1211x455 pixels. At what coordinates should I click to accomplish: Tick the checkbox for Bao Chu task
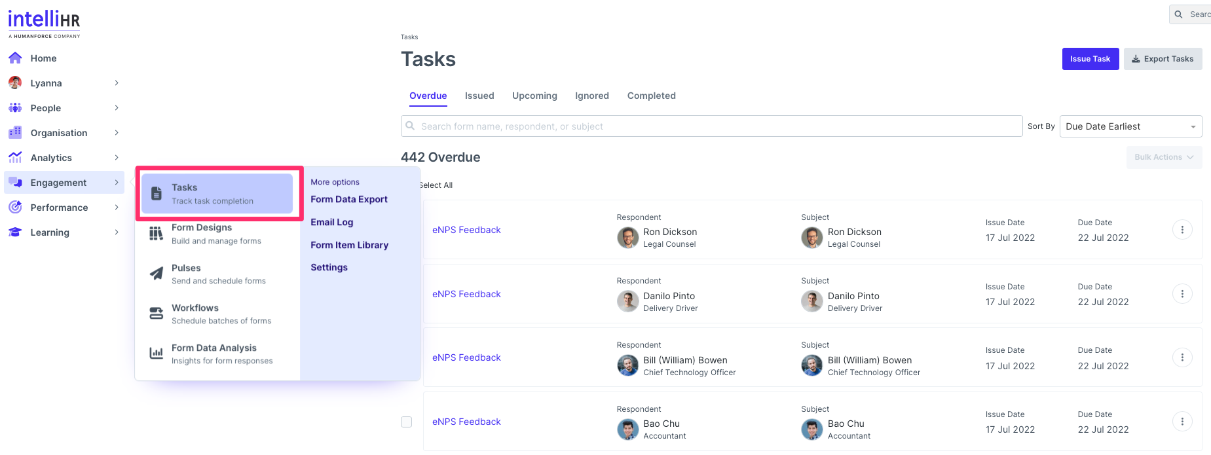tap(407, 422)
